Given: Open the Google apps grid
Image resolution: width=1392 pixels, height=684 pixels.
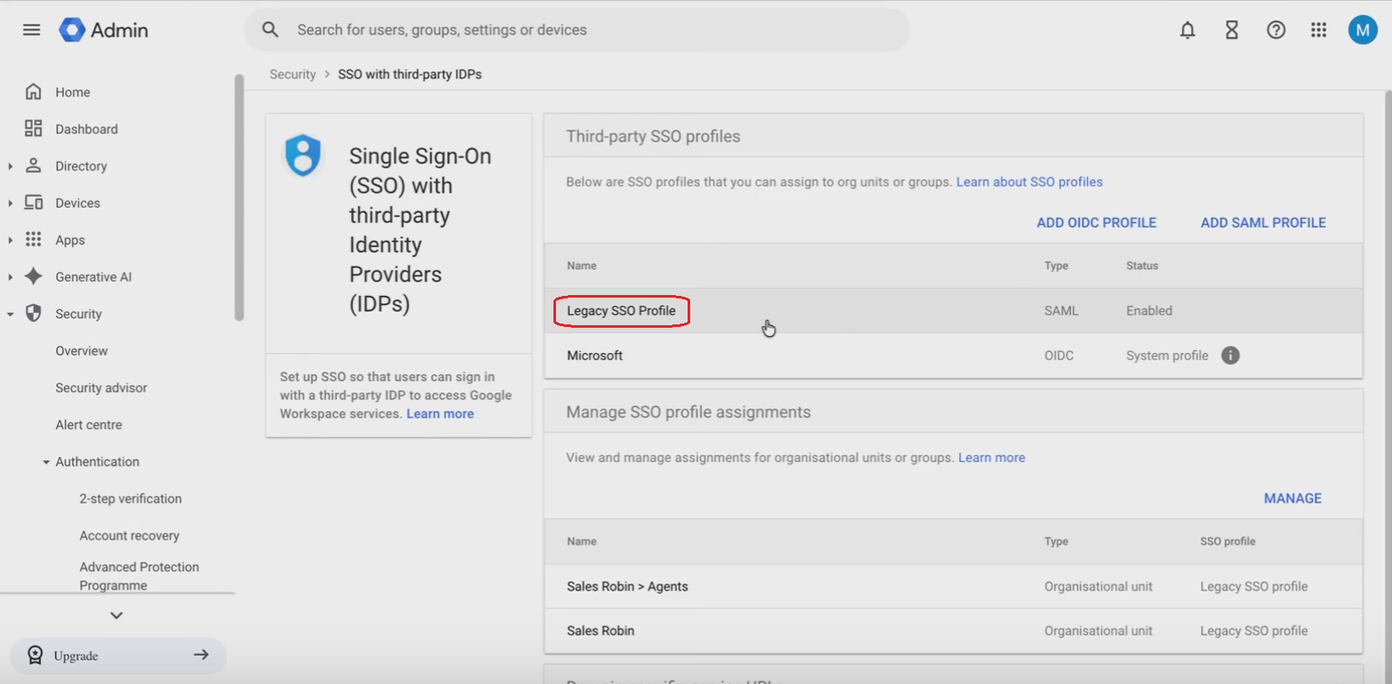Looking at the screenshot, I should pyautogui.click(x=1318, y=30).
